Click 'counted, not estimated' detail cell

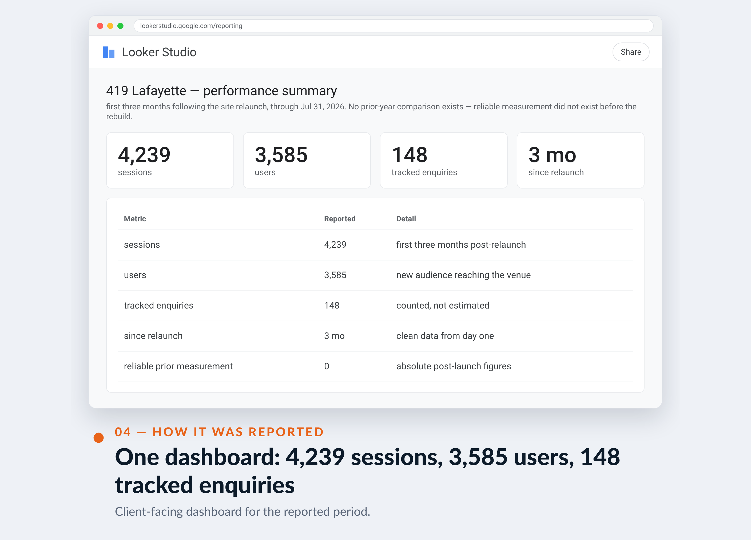tap(442, 305)
